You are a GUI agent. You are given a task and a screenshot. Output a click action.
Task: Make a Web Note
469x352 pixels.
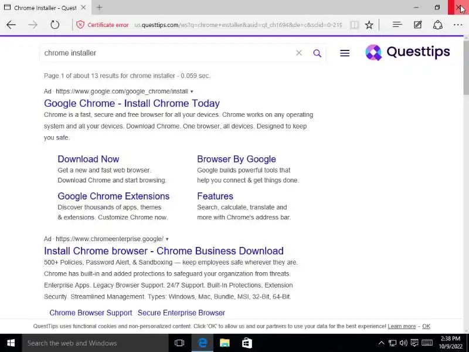tap(417, 25)
